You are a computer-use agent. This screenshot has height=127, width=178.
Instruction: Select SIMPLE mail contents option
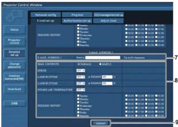pyautogui.click(x=100, y=64)
